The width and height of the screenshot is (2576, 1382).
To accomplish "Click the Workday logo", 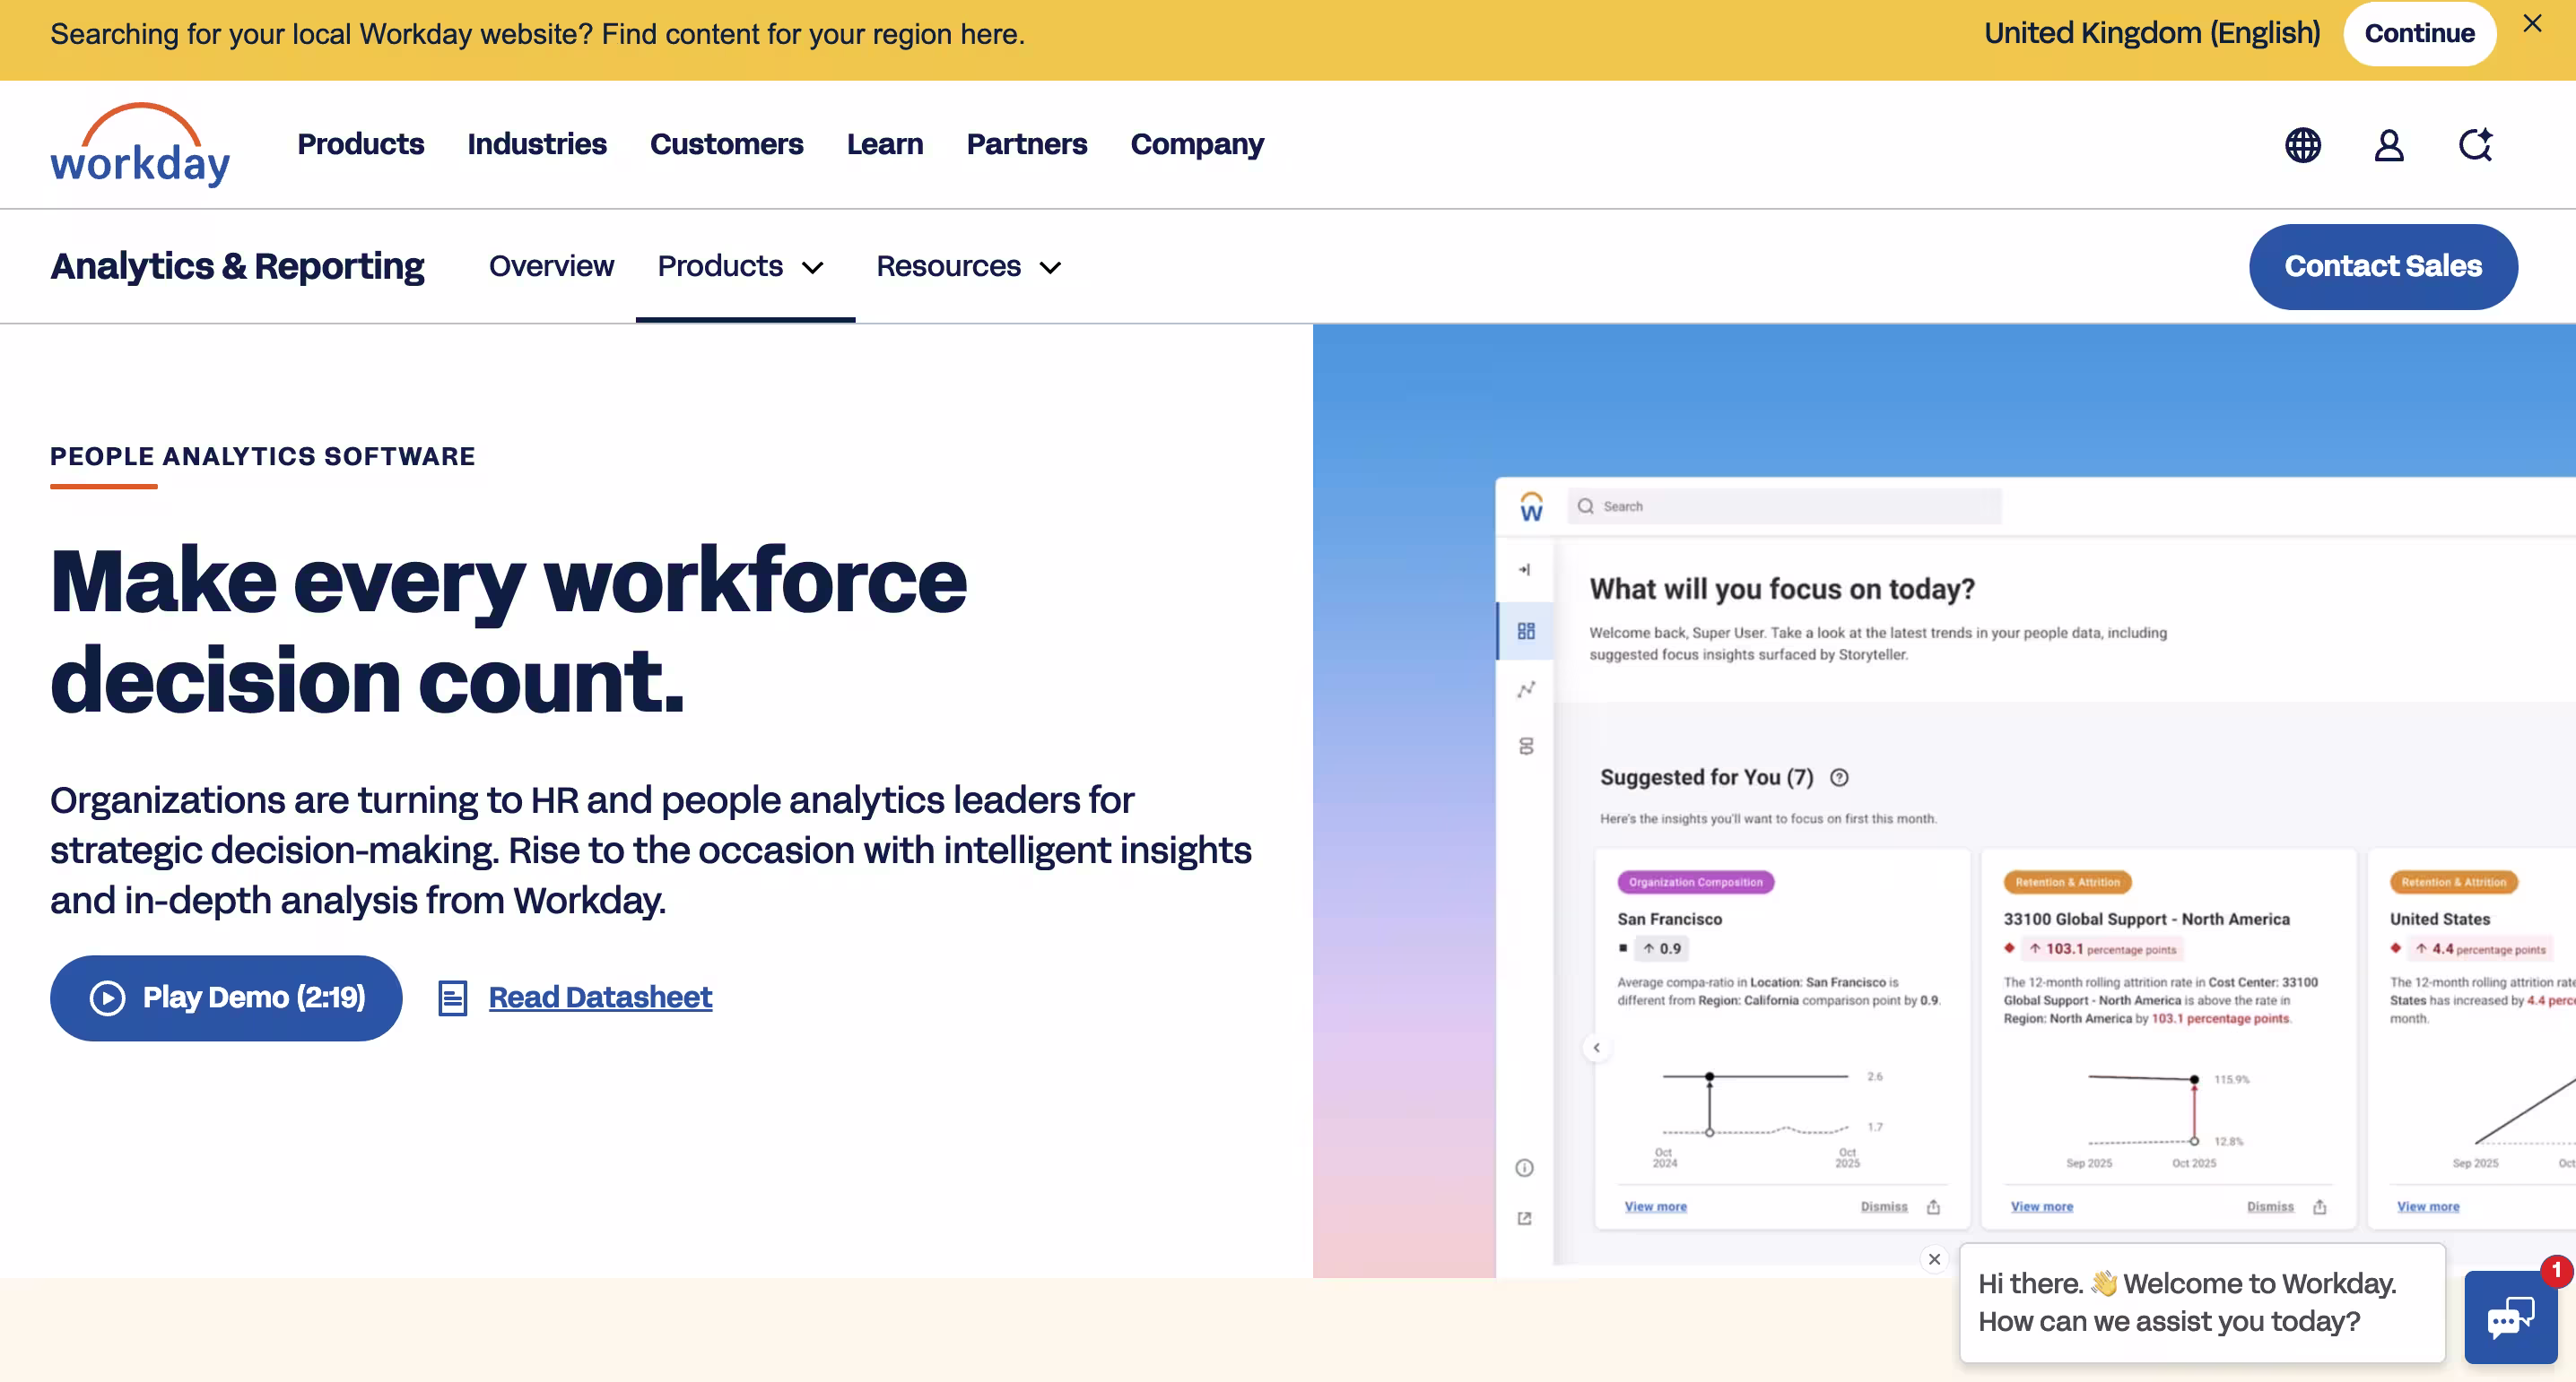I will coord(140,144).
